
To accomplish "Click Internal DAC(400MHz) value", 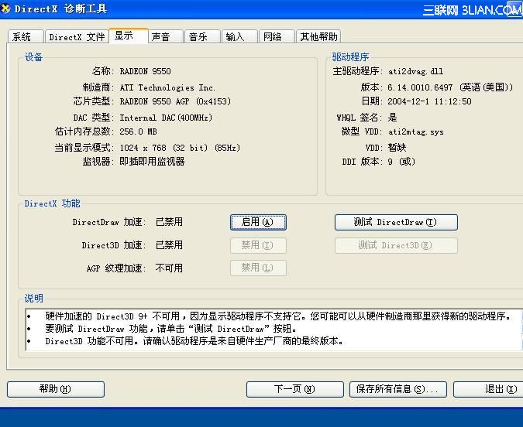I will [166, 118].
